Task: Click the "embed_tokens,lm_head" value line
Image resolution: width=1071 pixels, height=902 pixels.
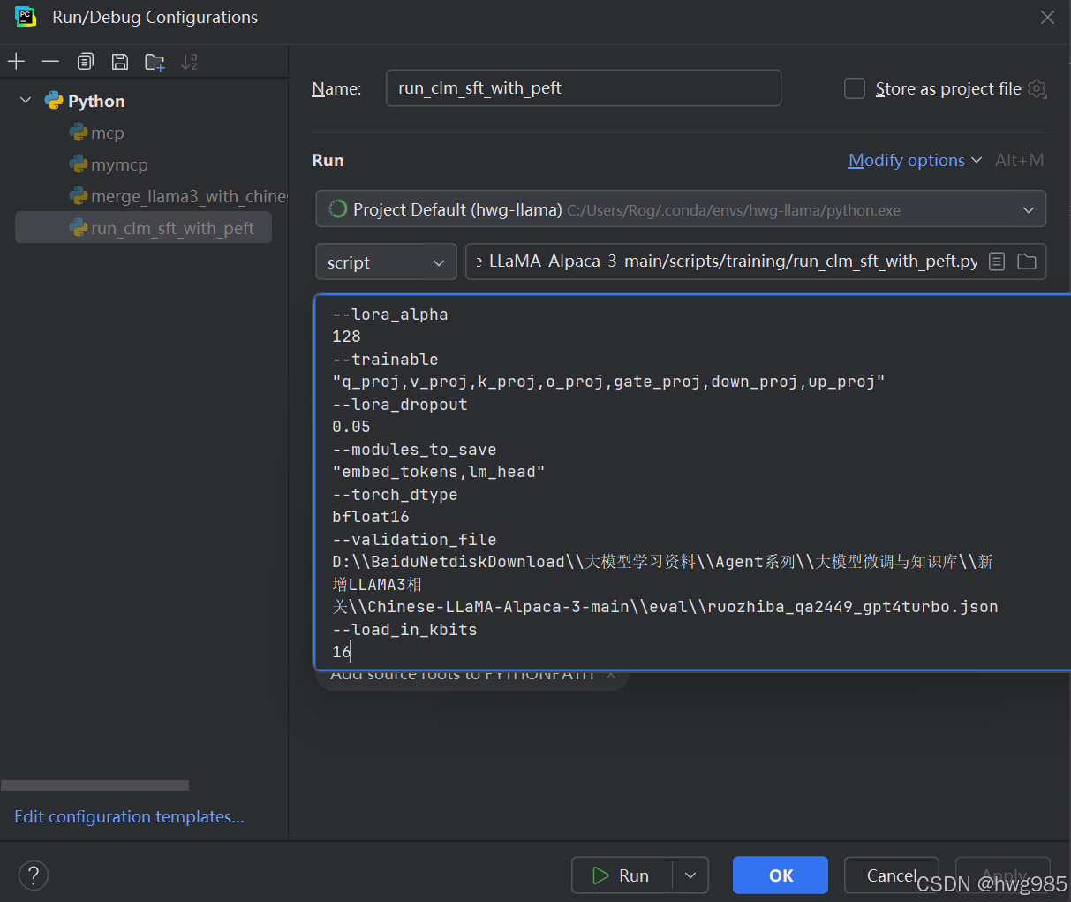Action: 439,472
